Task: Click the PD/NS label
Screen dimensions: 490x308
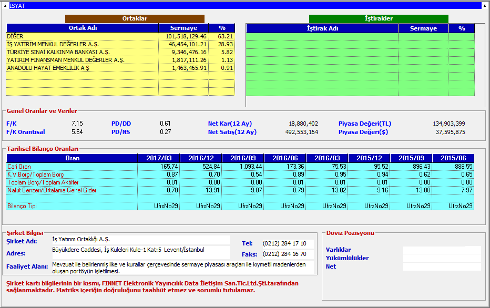Action: point(120,132)
